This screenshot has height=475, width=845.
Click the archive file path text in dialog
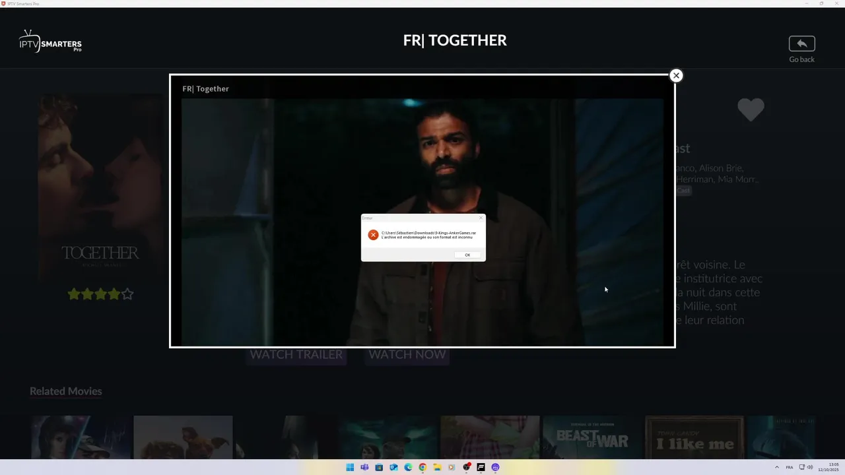[x=428, y=233]
